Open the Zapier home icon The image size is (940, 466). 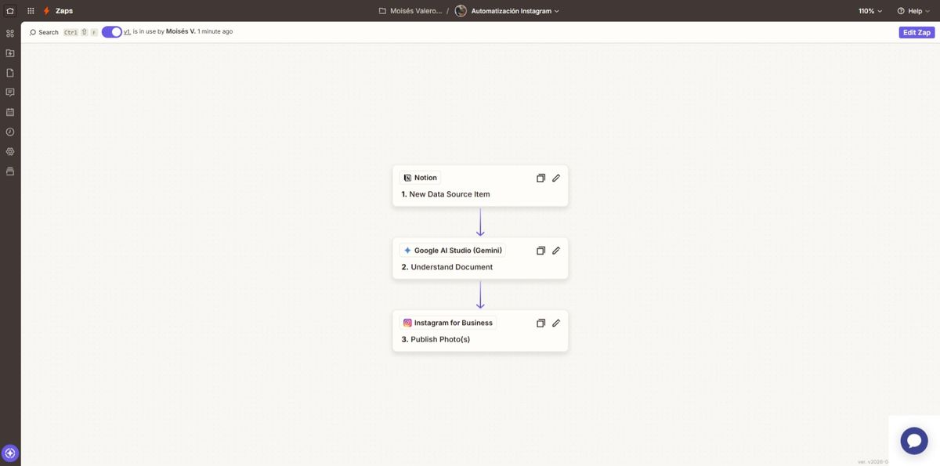[x=10, y=11]
